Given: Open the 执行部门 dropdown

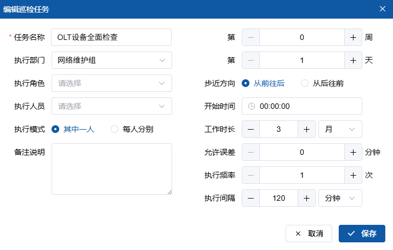Looking at the screenshot, I should (x=111, y=60).
